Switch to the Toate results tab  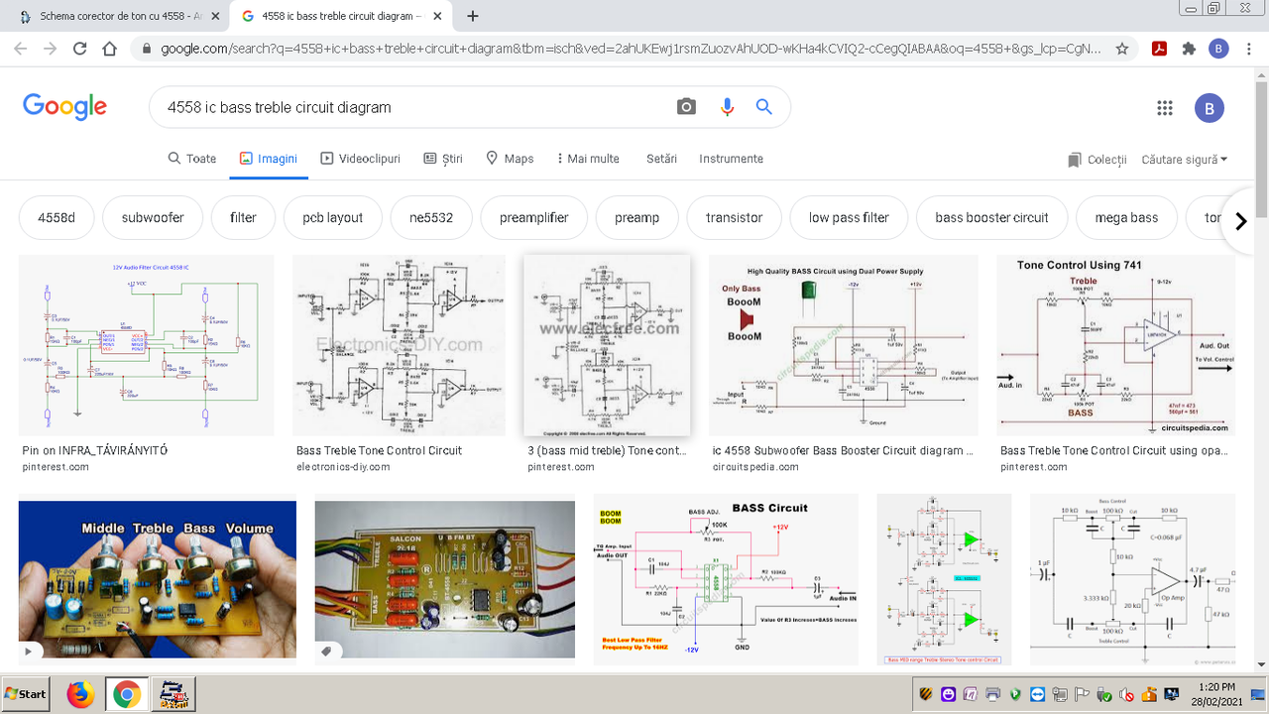click(191, 159)
